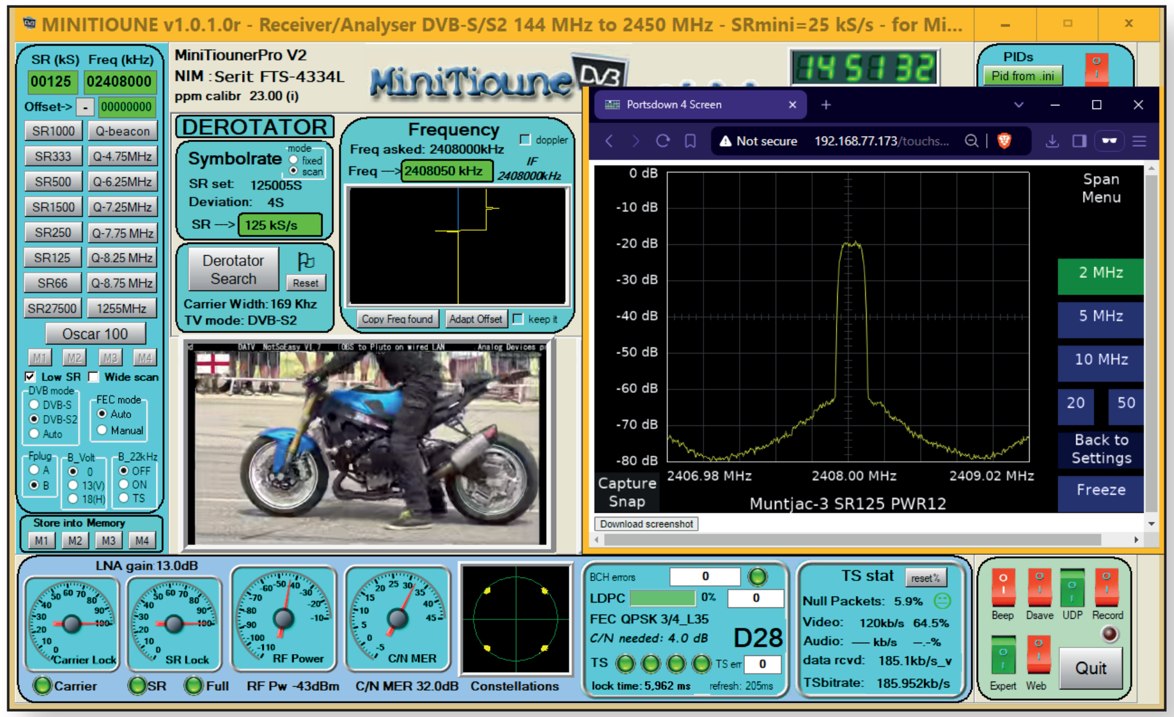1174x717 pixels.
Task: Flip the green UDP switch
Action: pyautogui.click(x=1072, y=588)
